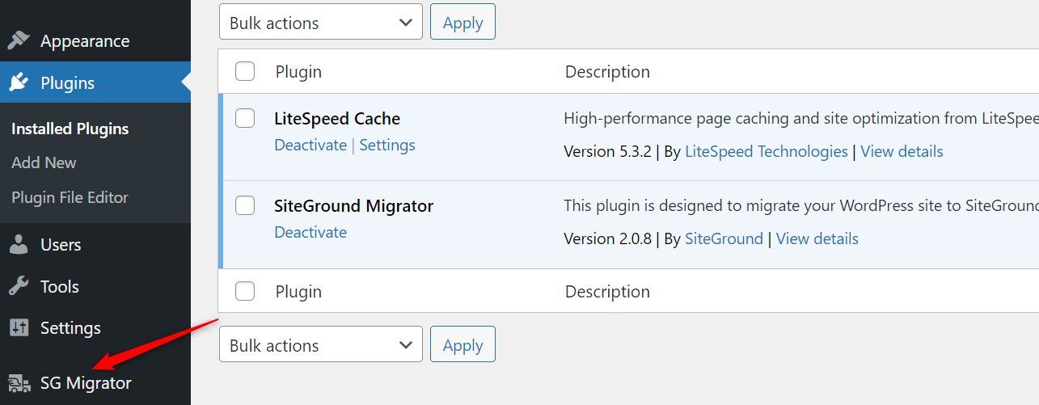Tick the select-all checkbox in table footer
The width and height of the screenshot is (1039, 405).
point(245,291)
